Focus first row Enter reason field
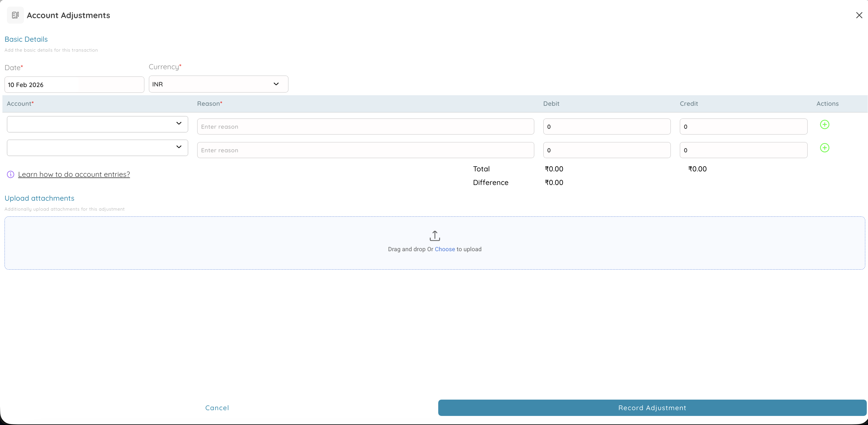 point(365,126)
